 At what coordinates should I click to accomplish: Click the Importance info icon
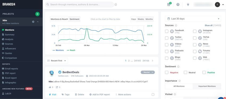point(180,81)
